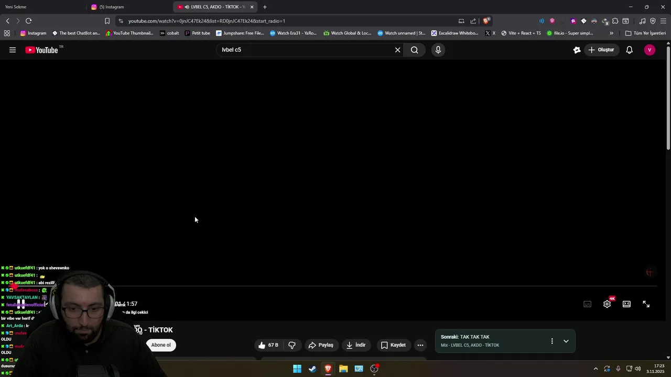Expand the Mix playlist panel chevron

pyautogui.click(x=566, y=341)
